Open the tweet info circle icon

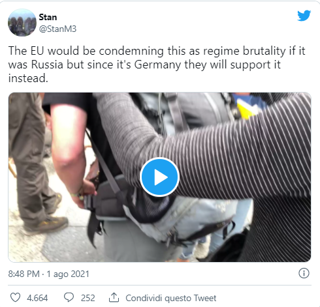click(x=304, y=273)
